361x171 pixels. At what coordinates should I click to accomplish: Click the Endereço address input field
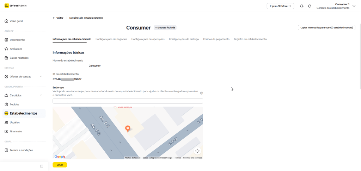click(x=128, y=101)
